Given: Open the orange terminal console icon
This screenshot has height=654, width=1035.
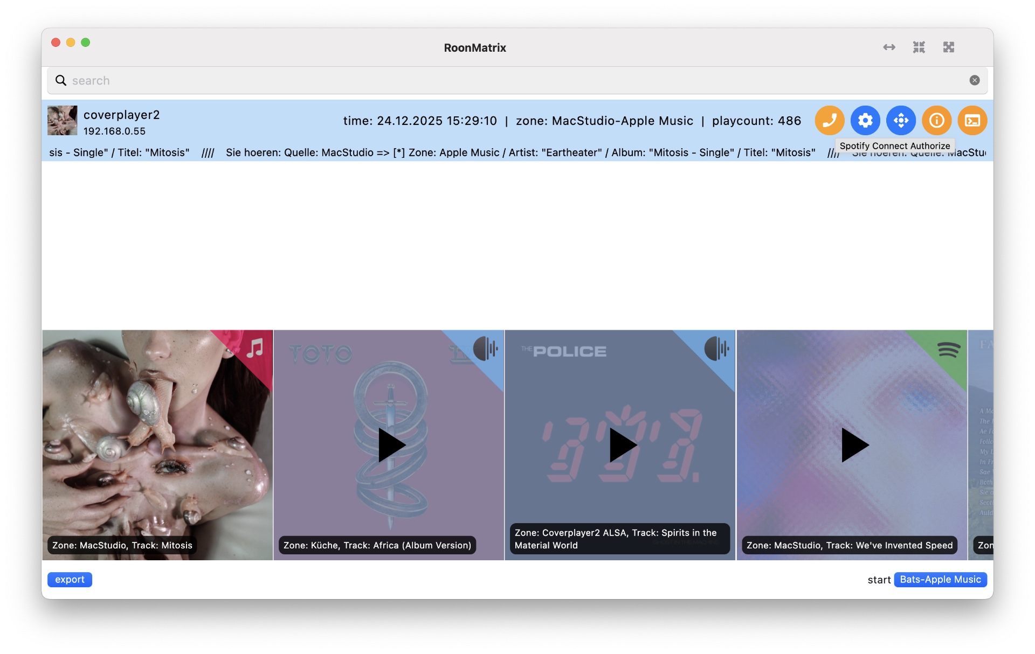Looking at the screenshot, I should pos(972,120).
